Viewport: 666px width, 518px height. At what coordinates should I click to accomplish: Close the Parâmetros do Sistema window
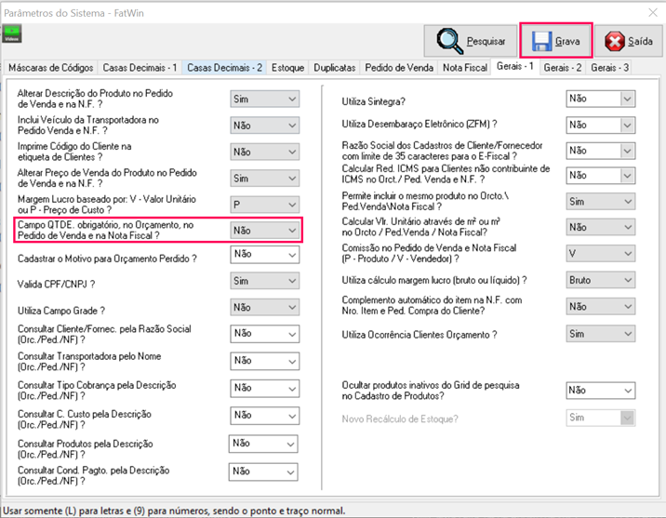pyautogui.click(x=648, y=10)
